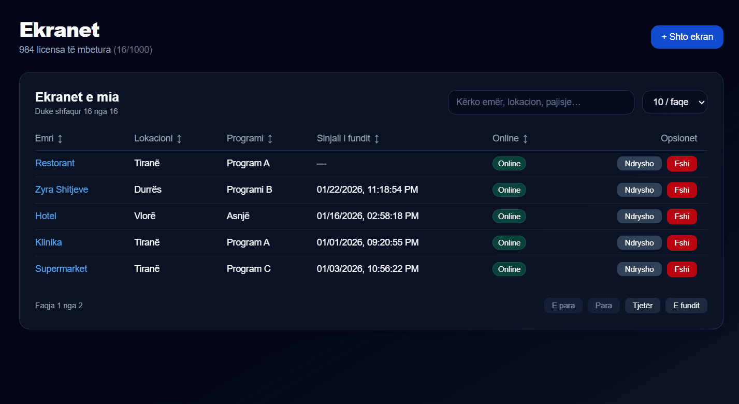Click the Asnjë program cell

(x=238, y=216)
